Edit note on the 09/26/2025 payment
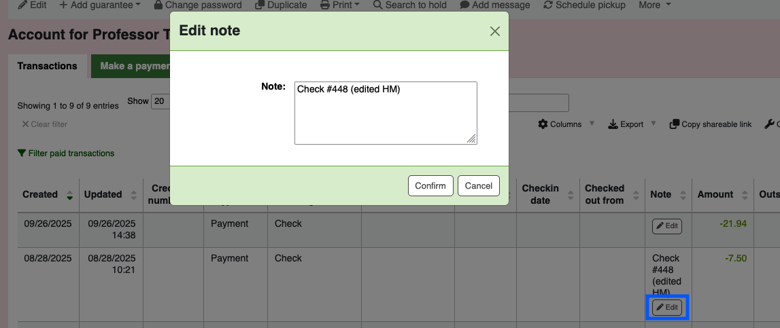The height and width of the screenshot is (328, 780). (666, 226)
